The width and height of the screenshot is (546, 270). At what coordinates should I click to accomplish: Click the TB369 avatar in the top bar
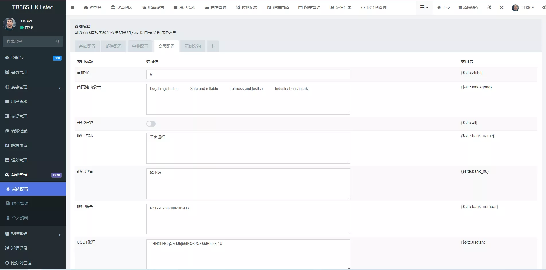coord(515,8)
